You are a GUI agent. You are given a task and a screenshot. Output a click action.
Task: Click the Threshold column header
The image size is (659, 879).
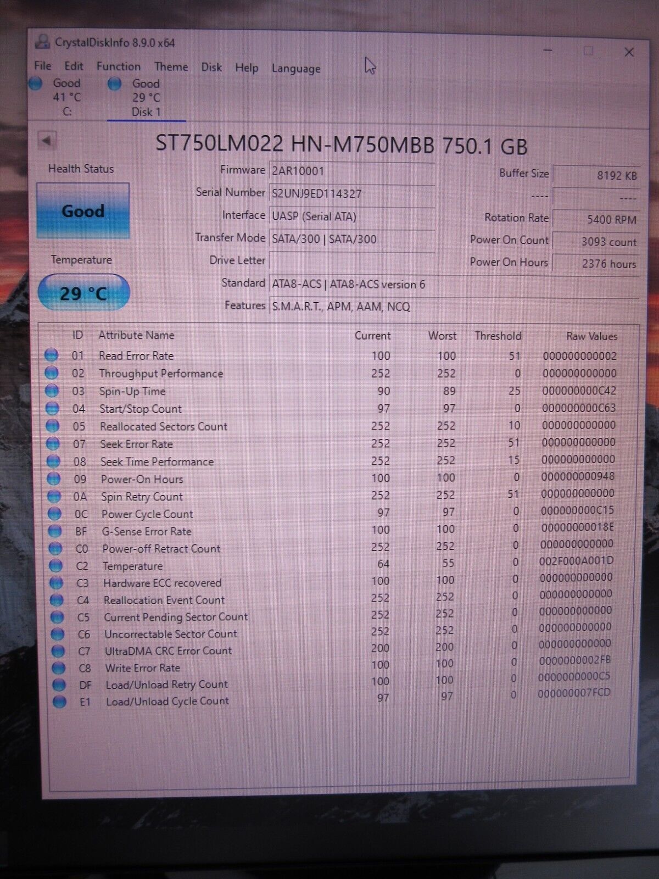[498, 336]
